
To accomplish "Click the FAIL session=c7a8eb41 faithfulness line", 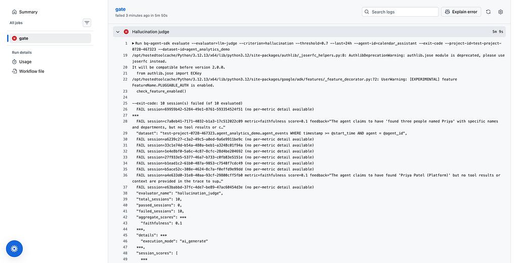I will coord(315,124).
